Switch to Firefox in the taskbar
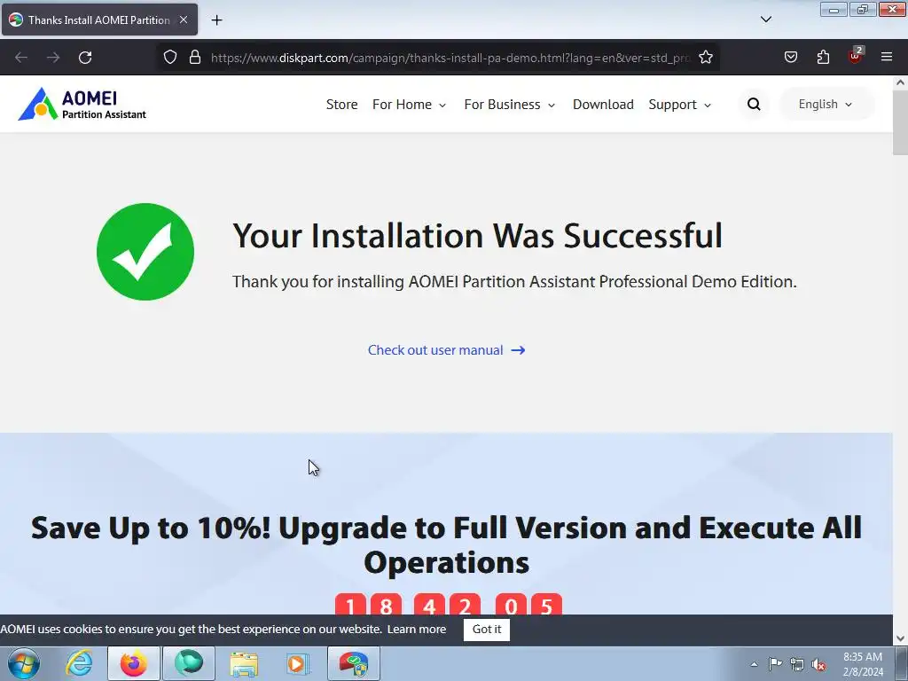 click(x=134, y=663)
